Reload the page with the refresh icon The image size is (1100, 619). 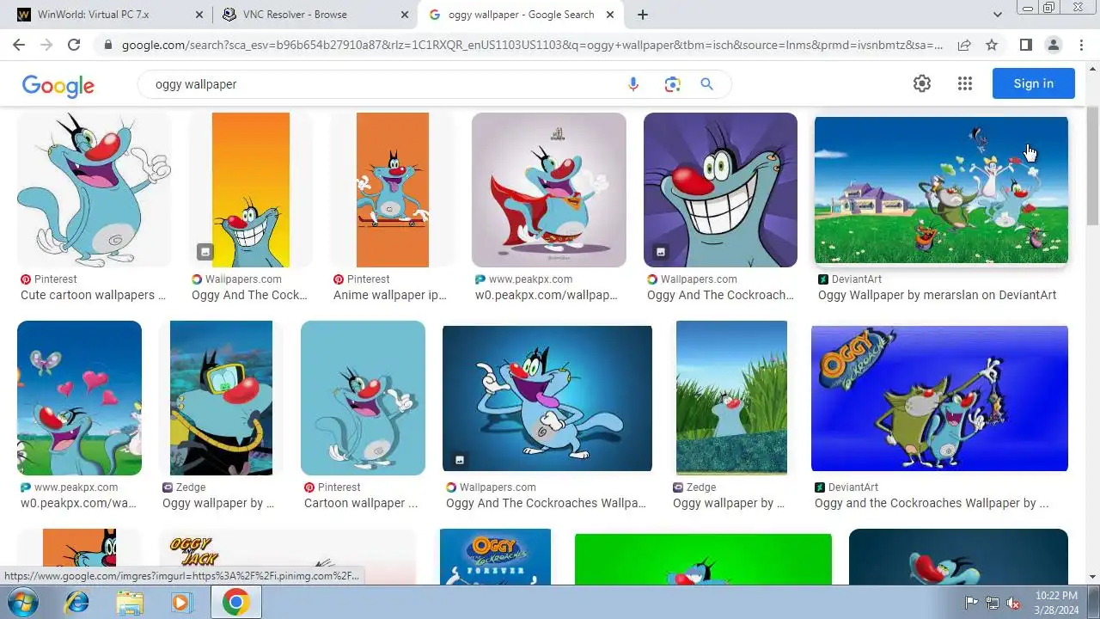(74, 45)
